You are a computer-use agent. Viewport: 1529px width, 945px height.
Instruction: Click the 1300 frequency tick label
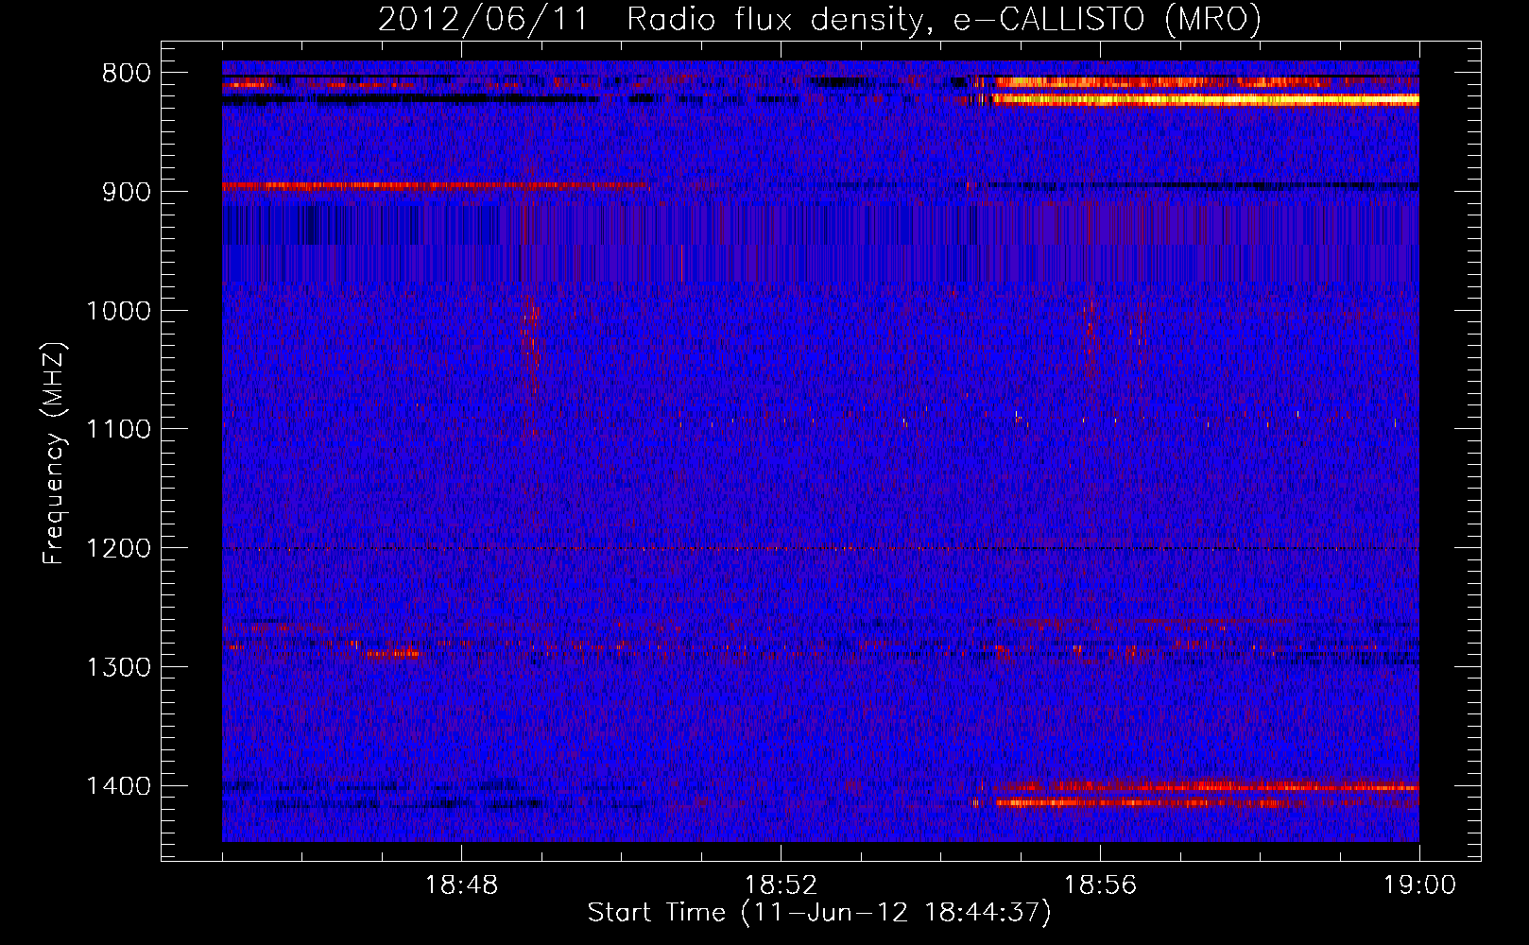(x=119, y=668)
